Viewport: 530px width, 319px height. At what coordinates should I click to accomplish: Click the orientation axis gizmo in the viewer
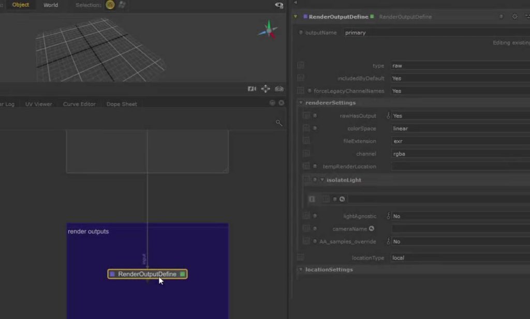[268, 29]
